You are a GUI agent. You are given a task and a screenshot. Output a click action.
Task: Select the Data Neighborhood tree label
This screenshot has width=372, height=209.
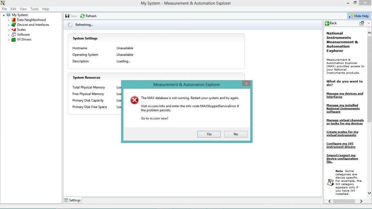31,20
